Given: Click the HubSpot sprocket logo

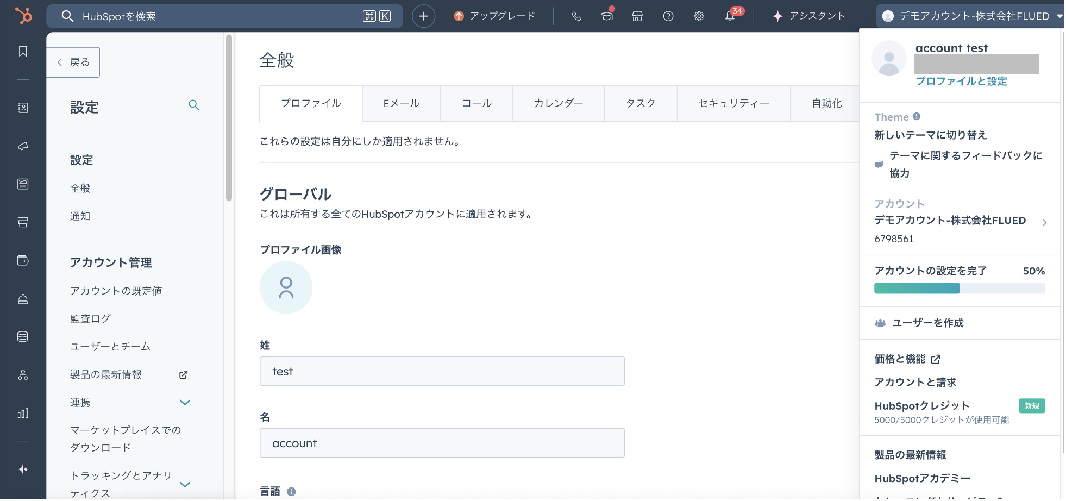Looking at the screenshot, I should tap(23, 16).
